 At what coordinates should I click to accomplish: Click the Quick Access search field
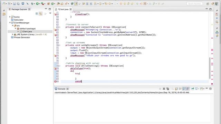coord(194,4)
